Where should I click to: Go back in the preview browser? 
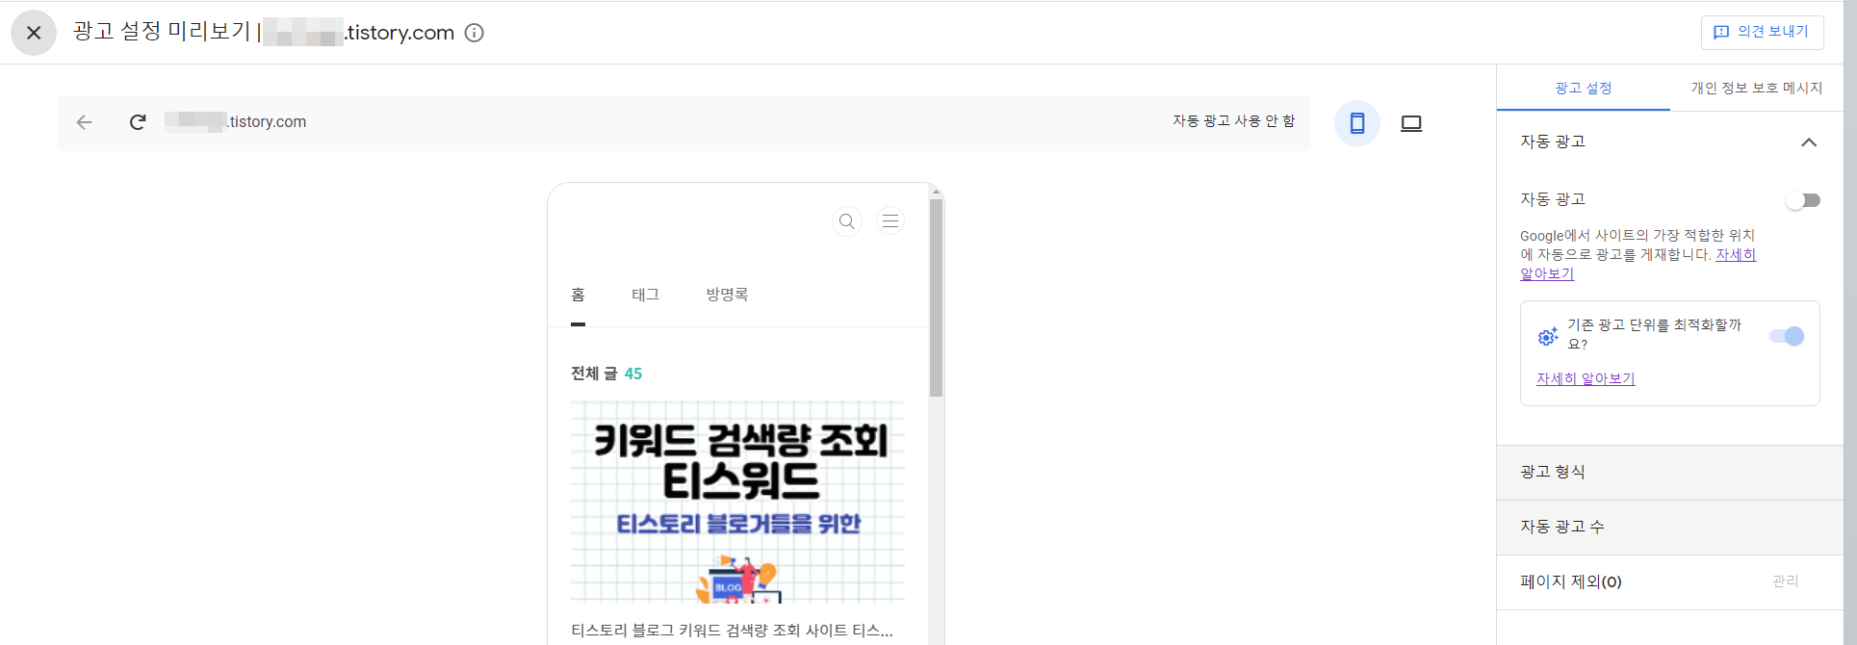(85, 122)
